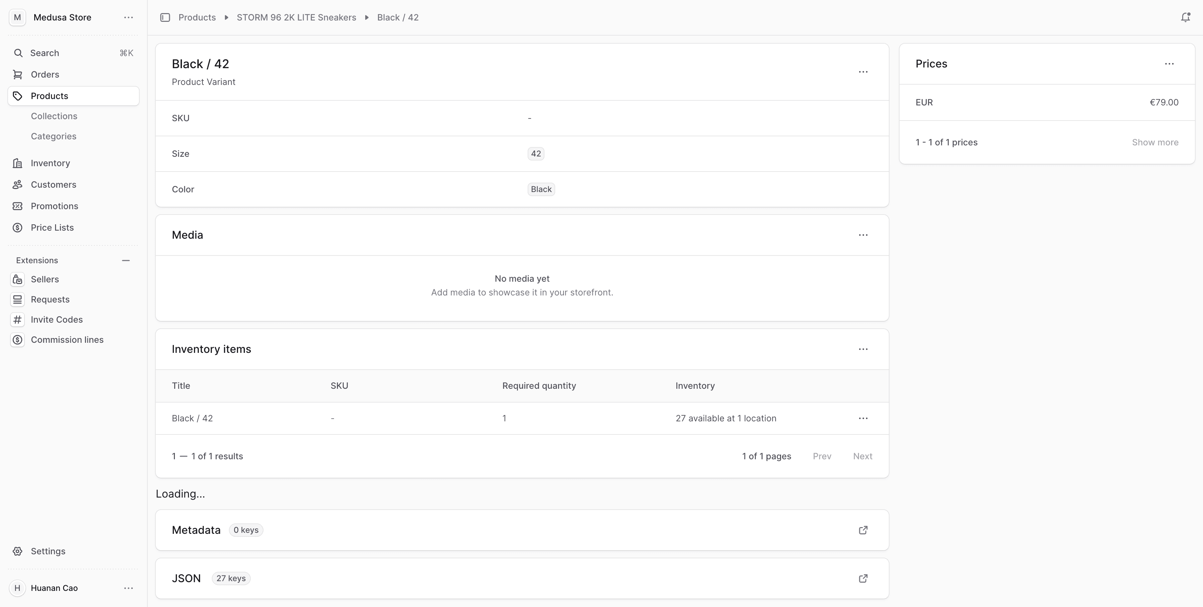The height and width of the screenshot is (607, 1203).
Task: Click the Inventory sidebar icon
Action: [x=18, y=163]
